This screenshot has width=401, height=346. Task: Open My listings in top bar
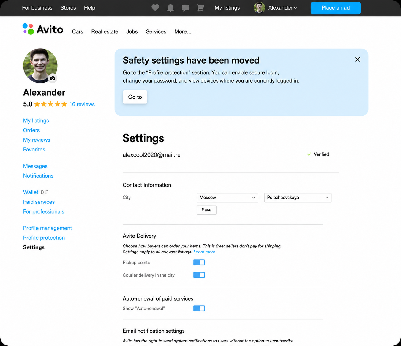[227, 8]
